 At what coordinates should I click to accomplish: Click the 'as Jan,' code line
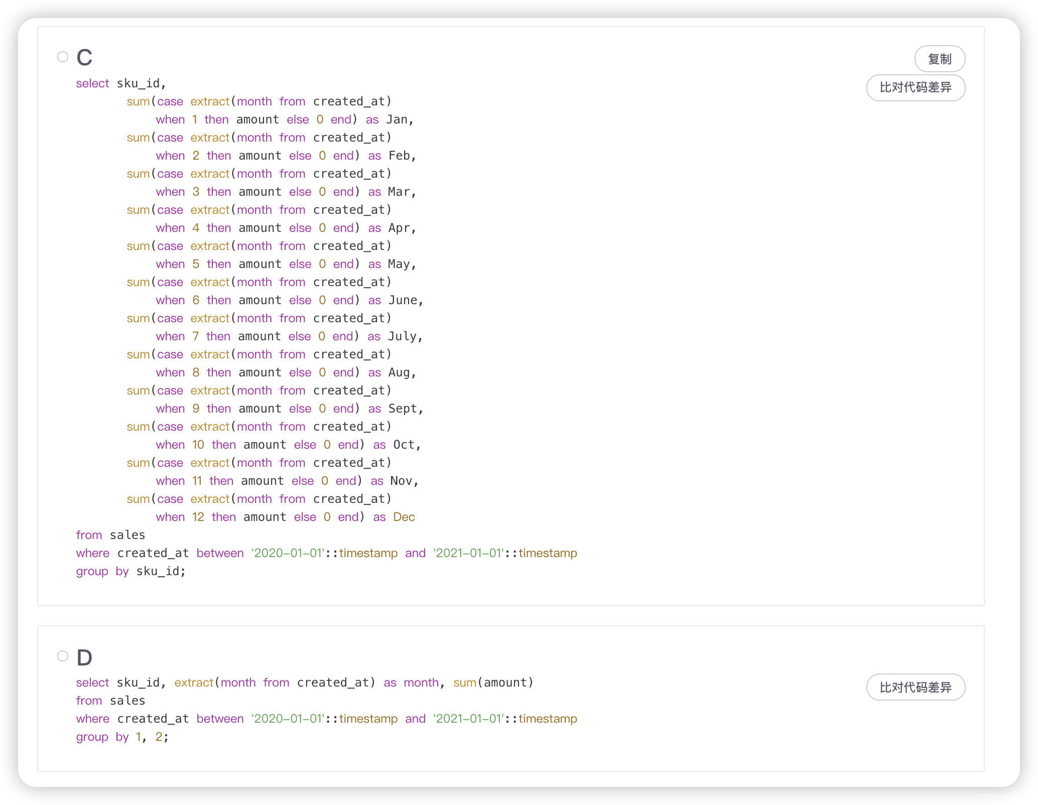(285, 119)
